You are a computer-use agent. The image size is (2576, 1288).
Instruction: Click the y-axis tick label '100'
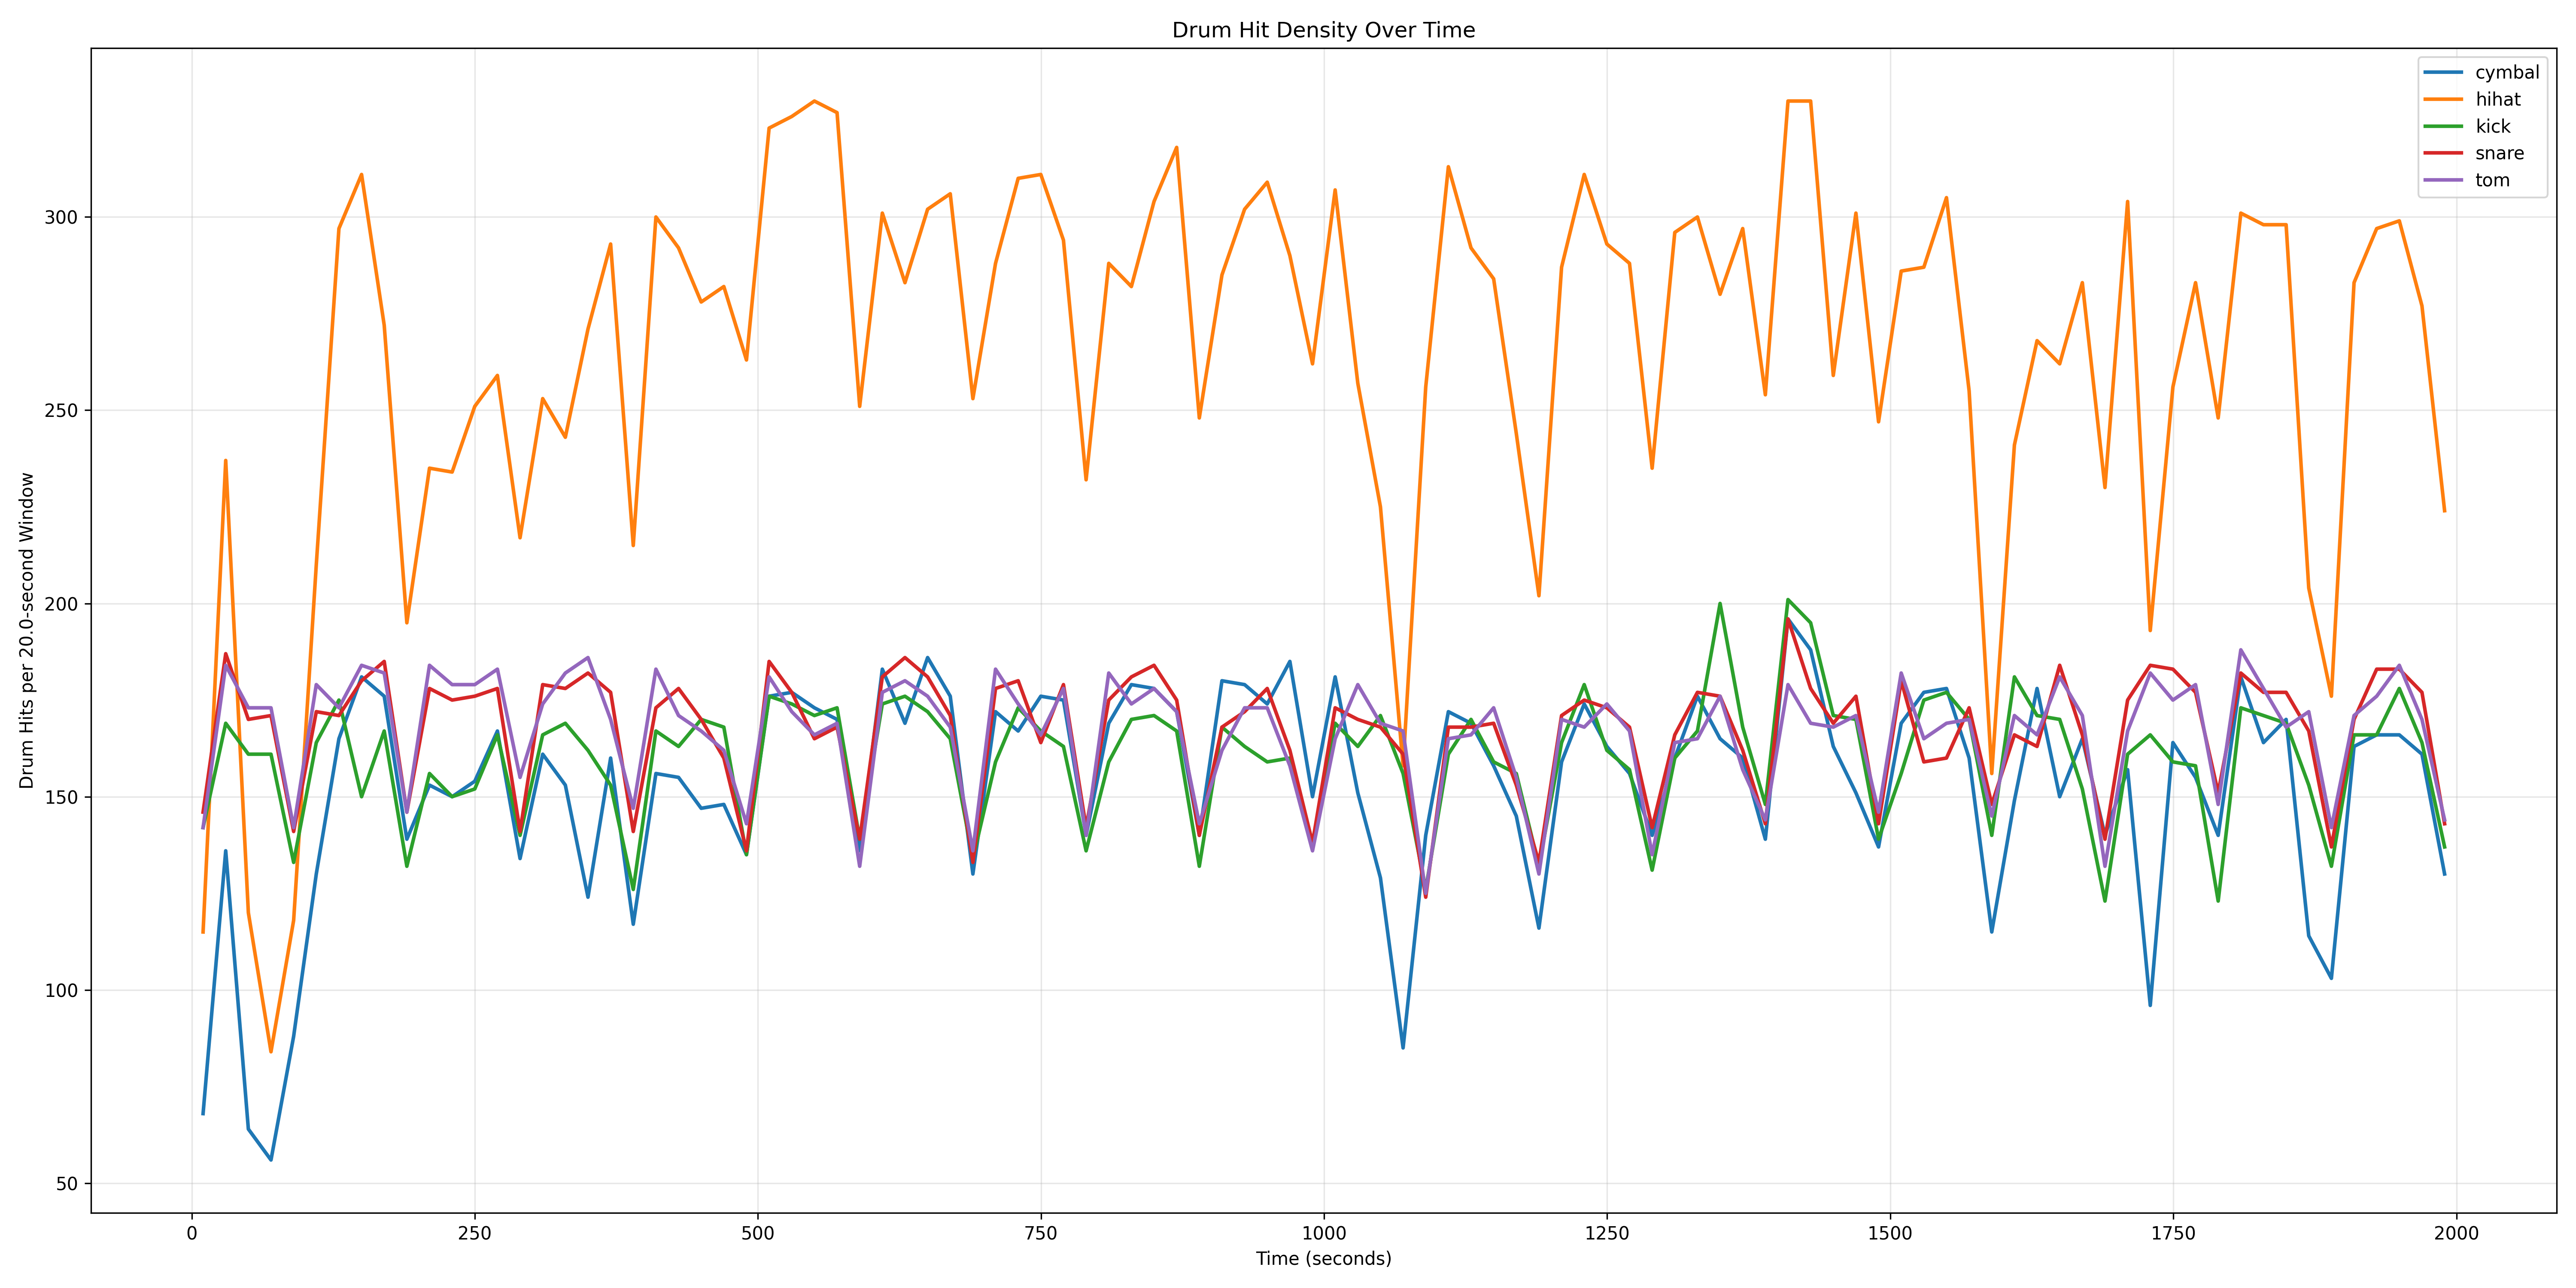[x=61, y=991]
